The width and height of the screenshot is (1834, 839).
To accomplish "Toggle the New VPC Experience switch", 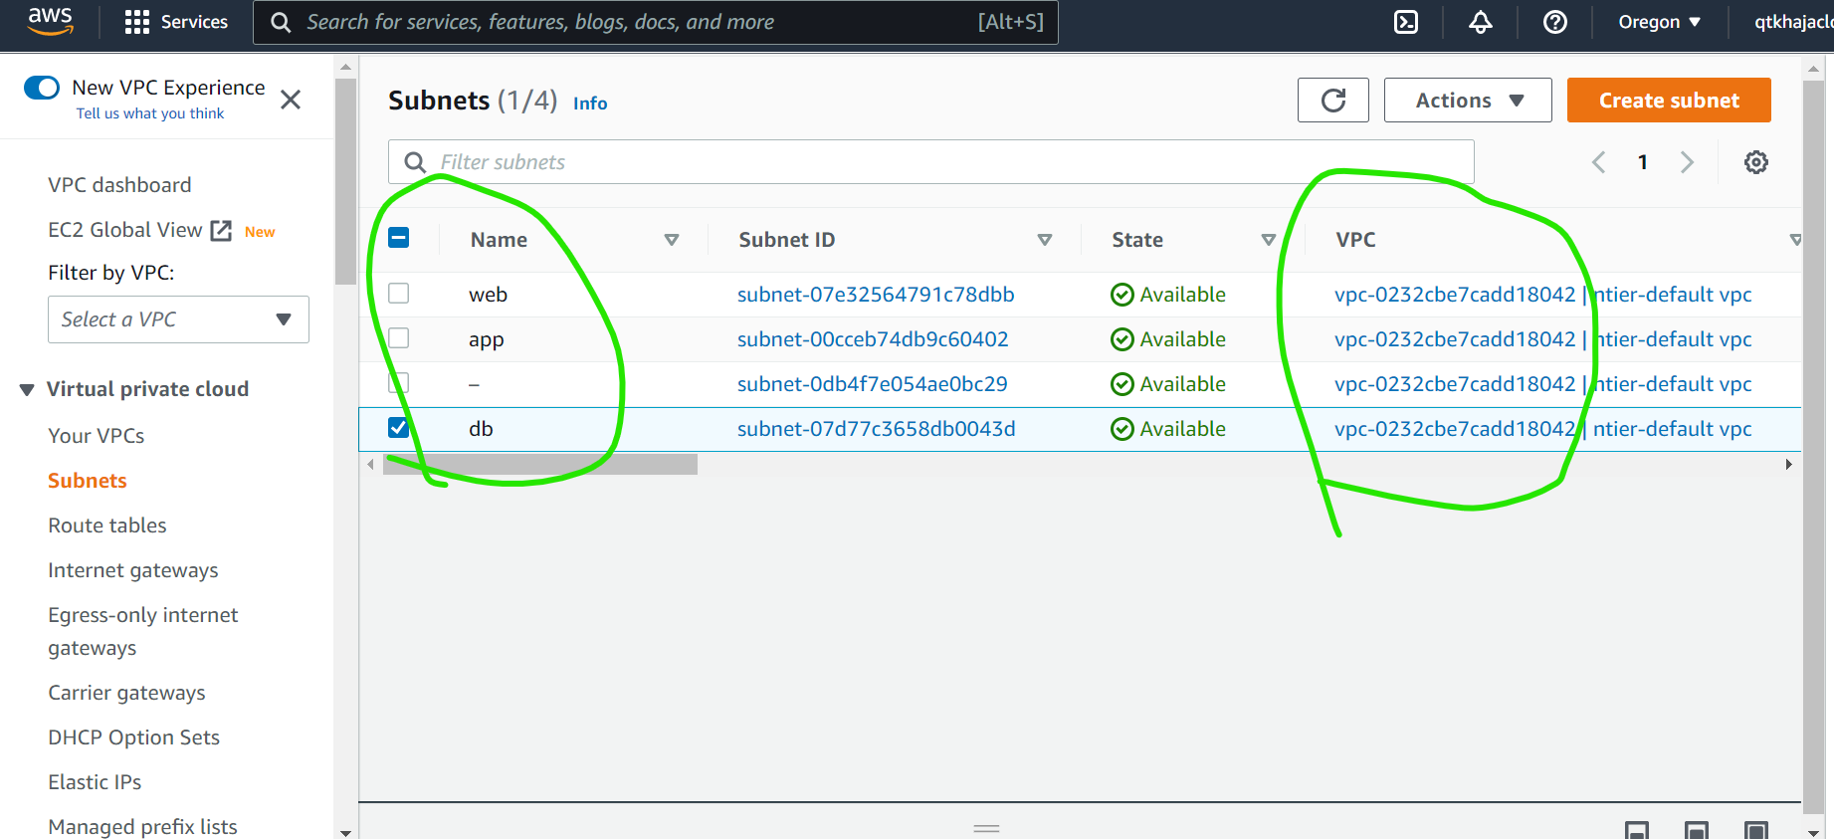I will [x=42, y=88].
